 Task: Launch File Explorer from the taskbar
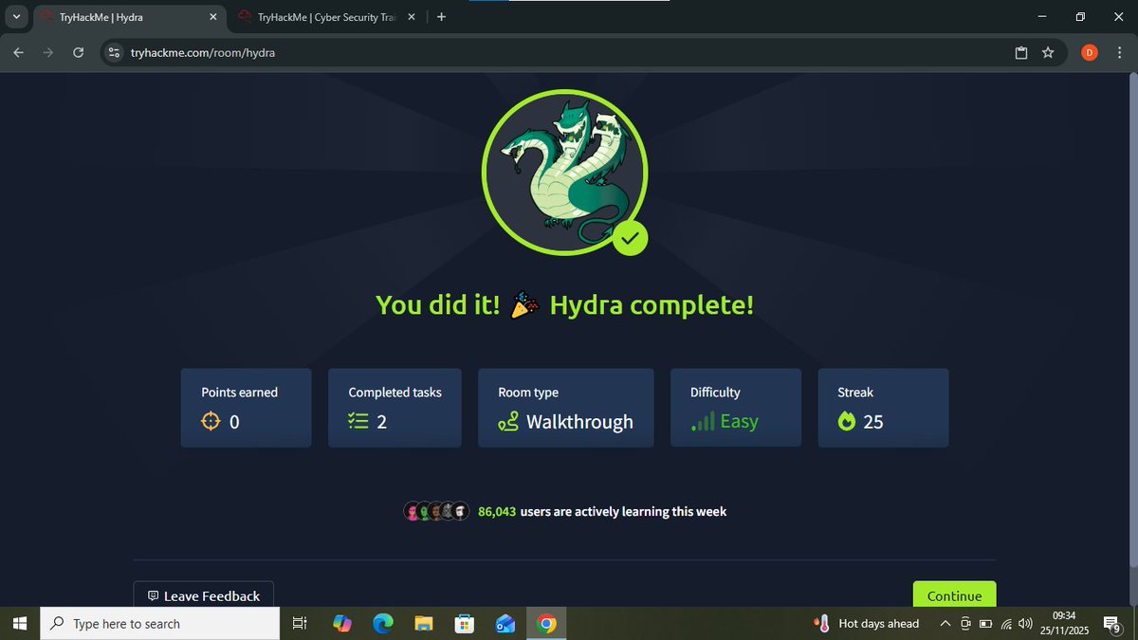tap(423, 623)
